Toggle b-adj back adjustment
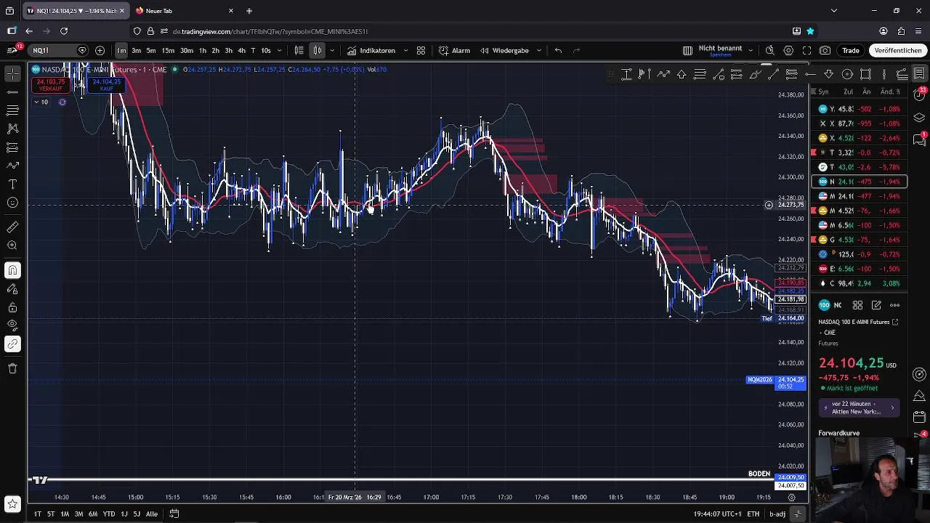 (x=777, y=514)
